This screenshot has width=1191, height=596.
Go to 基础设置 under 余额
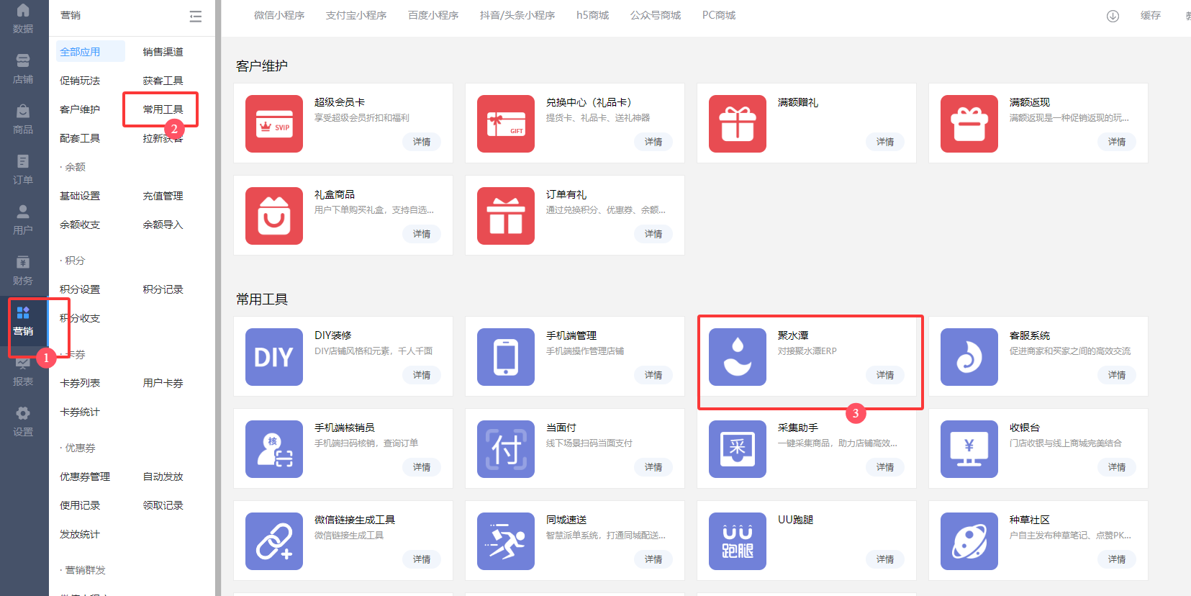(80, 196)
